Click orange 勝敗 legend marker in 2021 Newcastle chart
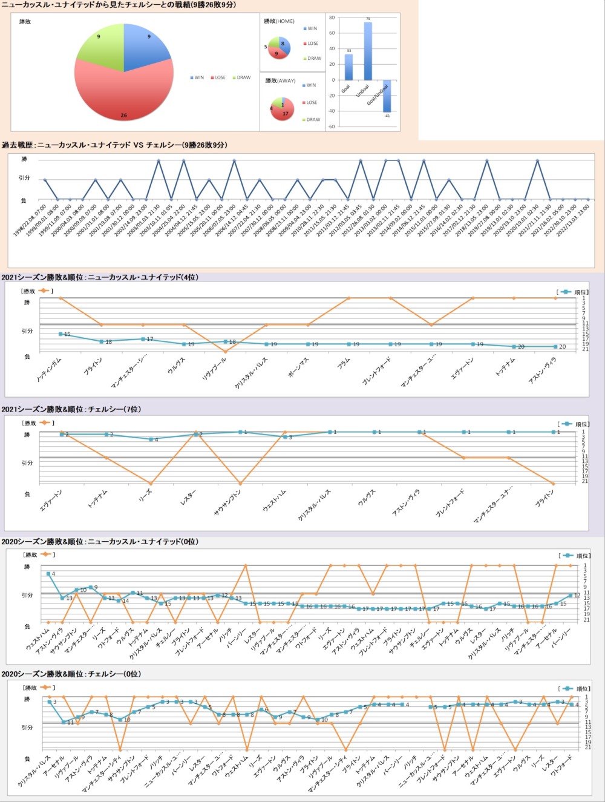The image size is (605, 802). 44,291
